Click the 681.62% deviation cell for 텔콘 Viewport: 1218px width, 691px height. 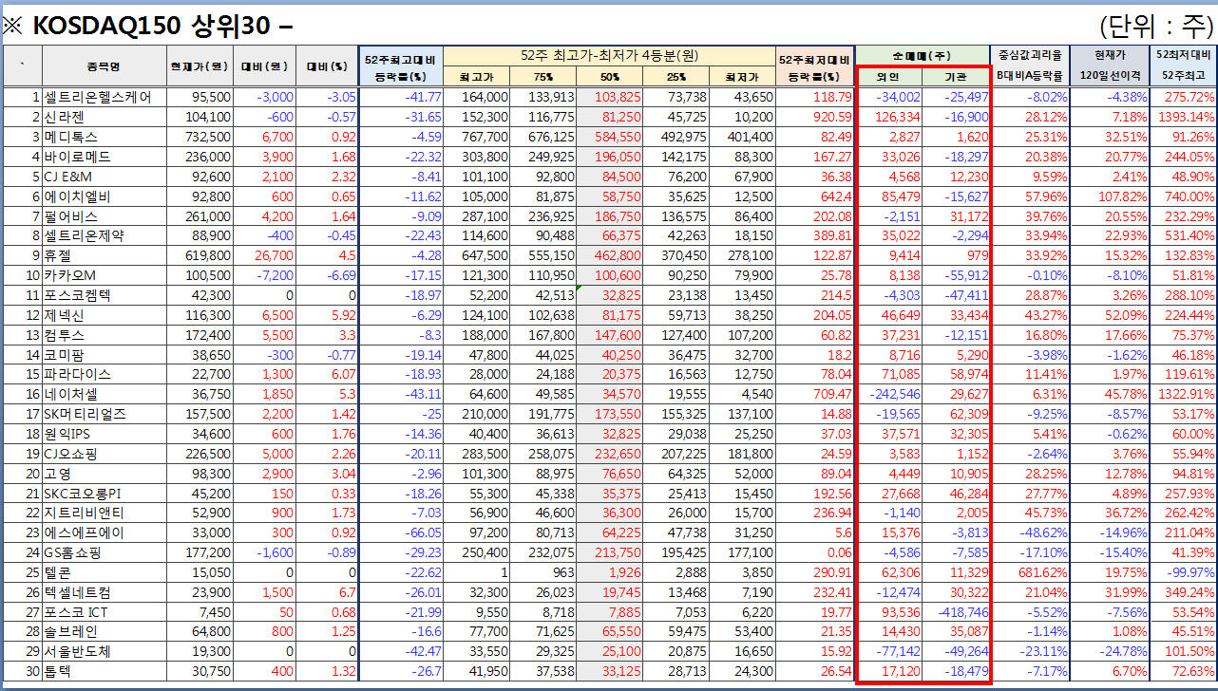click(1031, 572)
